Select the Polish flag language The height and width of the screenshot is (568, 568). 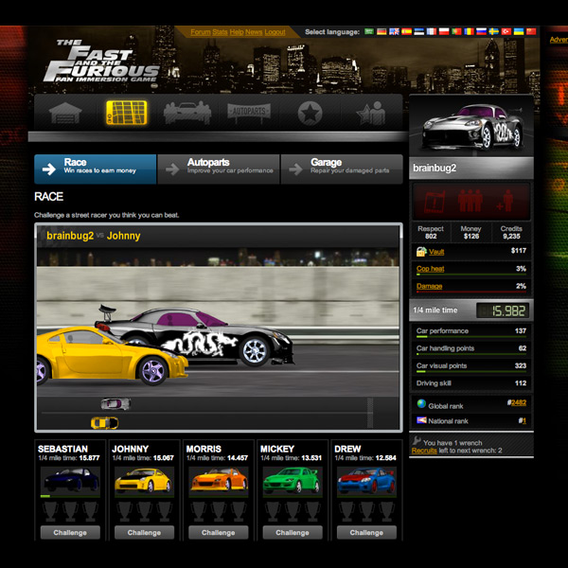click(x=444, y=31)
